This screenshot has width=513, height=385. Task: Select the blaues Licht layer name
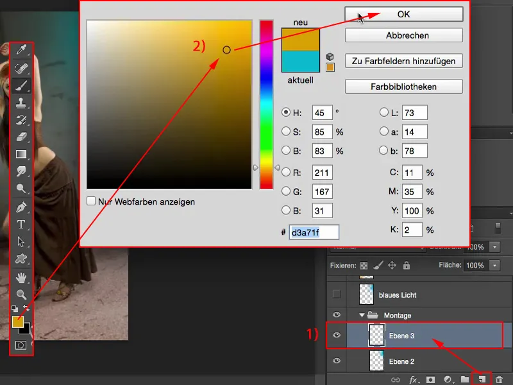pyautogui.click(x=398, y=295)
